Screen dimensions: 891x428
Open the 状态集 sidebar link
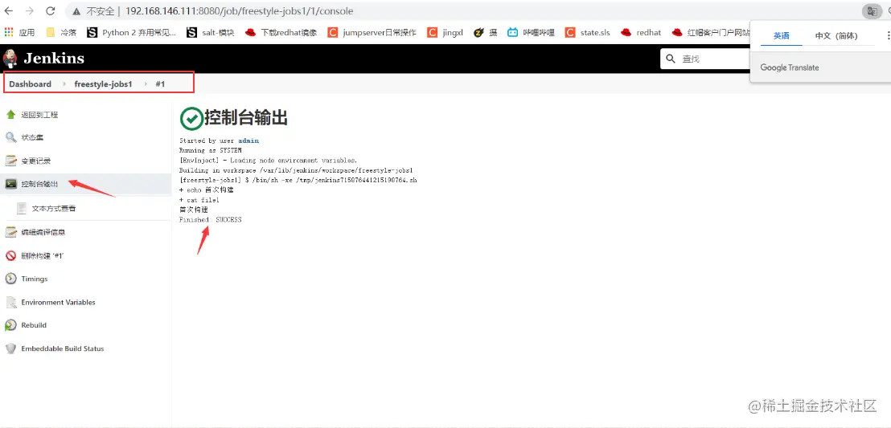click(x=32, y=137)
